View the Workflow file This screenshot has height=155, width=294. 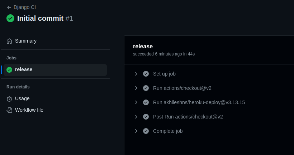pyautogui.click(x=29, y=110)
